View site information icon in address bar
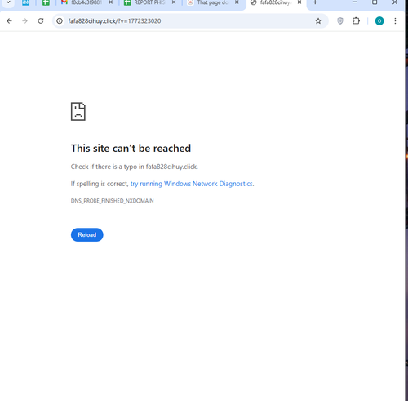The width and height of the screenshot is (408, 401). coord(60,21)
